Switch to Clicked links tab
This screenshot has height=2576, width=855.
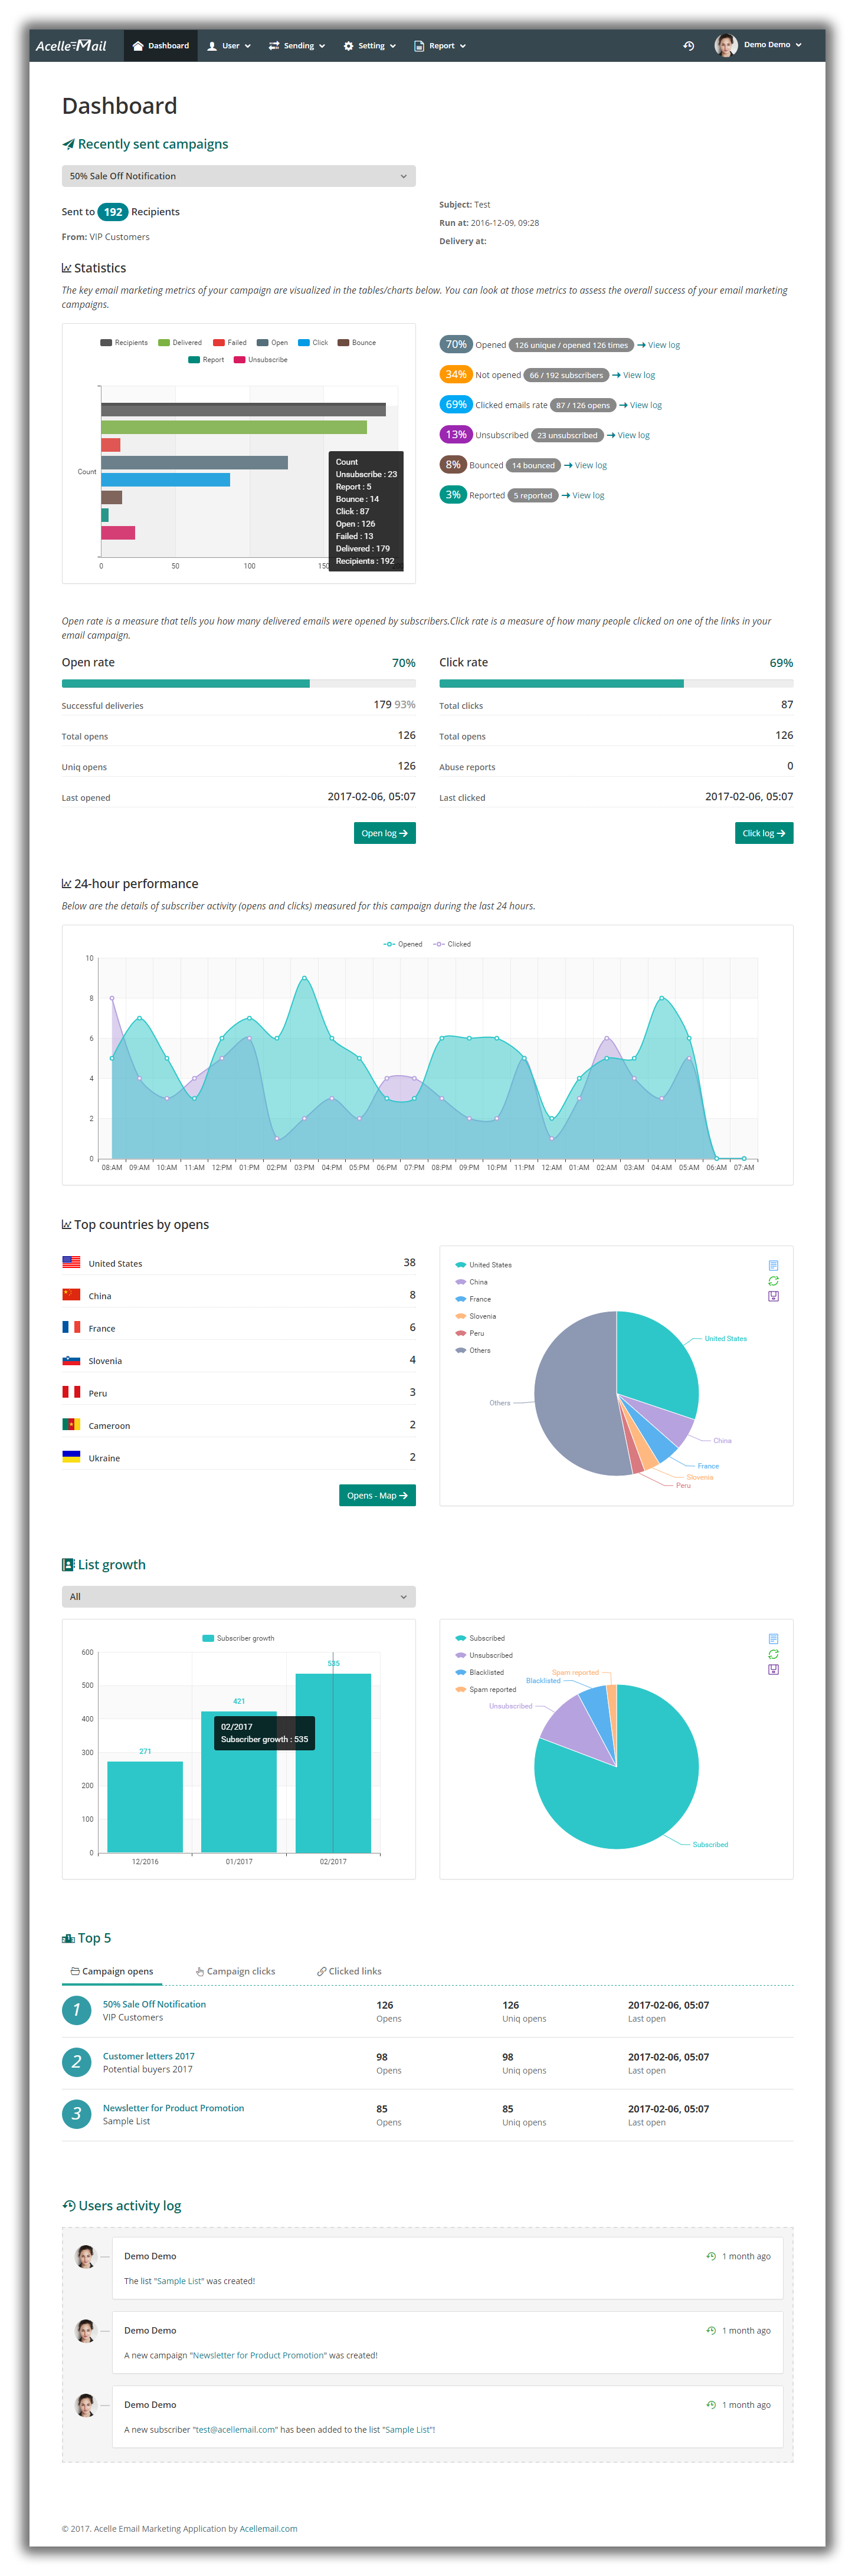click(349, 1971)
